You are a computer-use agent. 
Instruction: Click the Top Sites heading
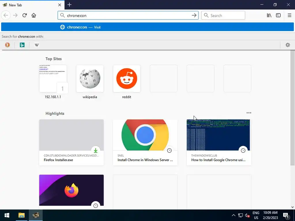(54, 59)
